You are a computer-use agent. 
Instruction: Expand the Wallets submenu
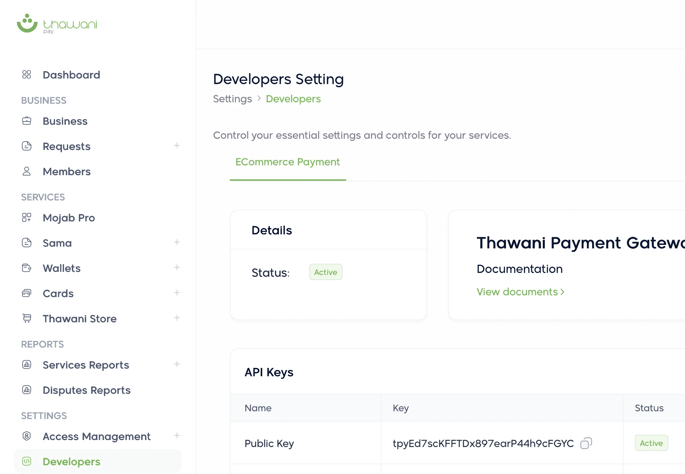(x=177, y=267)
